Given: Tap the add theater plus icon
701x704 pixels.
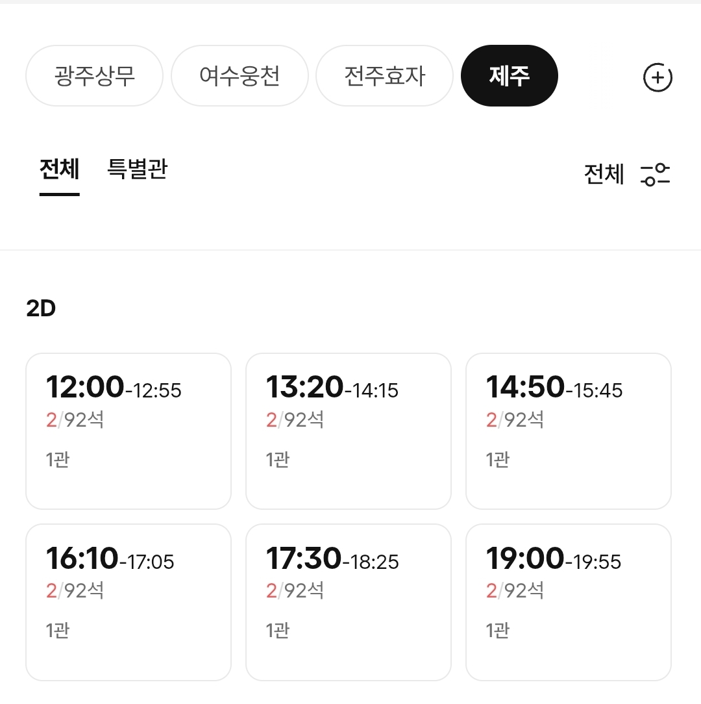Looking at the screenshot, I should pos(658,77).
